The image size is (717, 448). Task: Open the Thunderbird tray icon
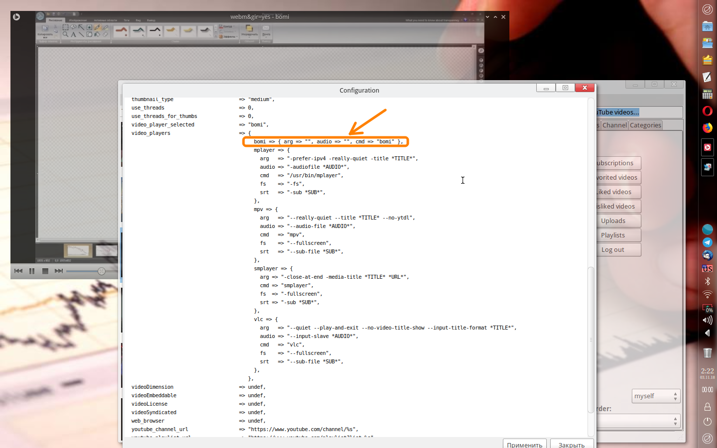(x=708, y=255)
